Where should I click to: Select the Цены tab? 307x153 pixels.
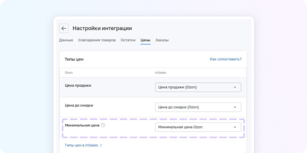pos(145,40)
